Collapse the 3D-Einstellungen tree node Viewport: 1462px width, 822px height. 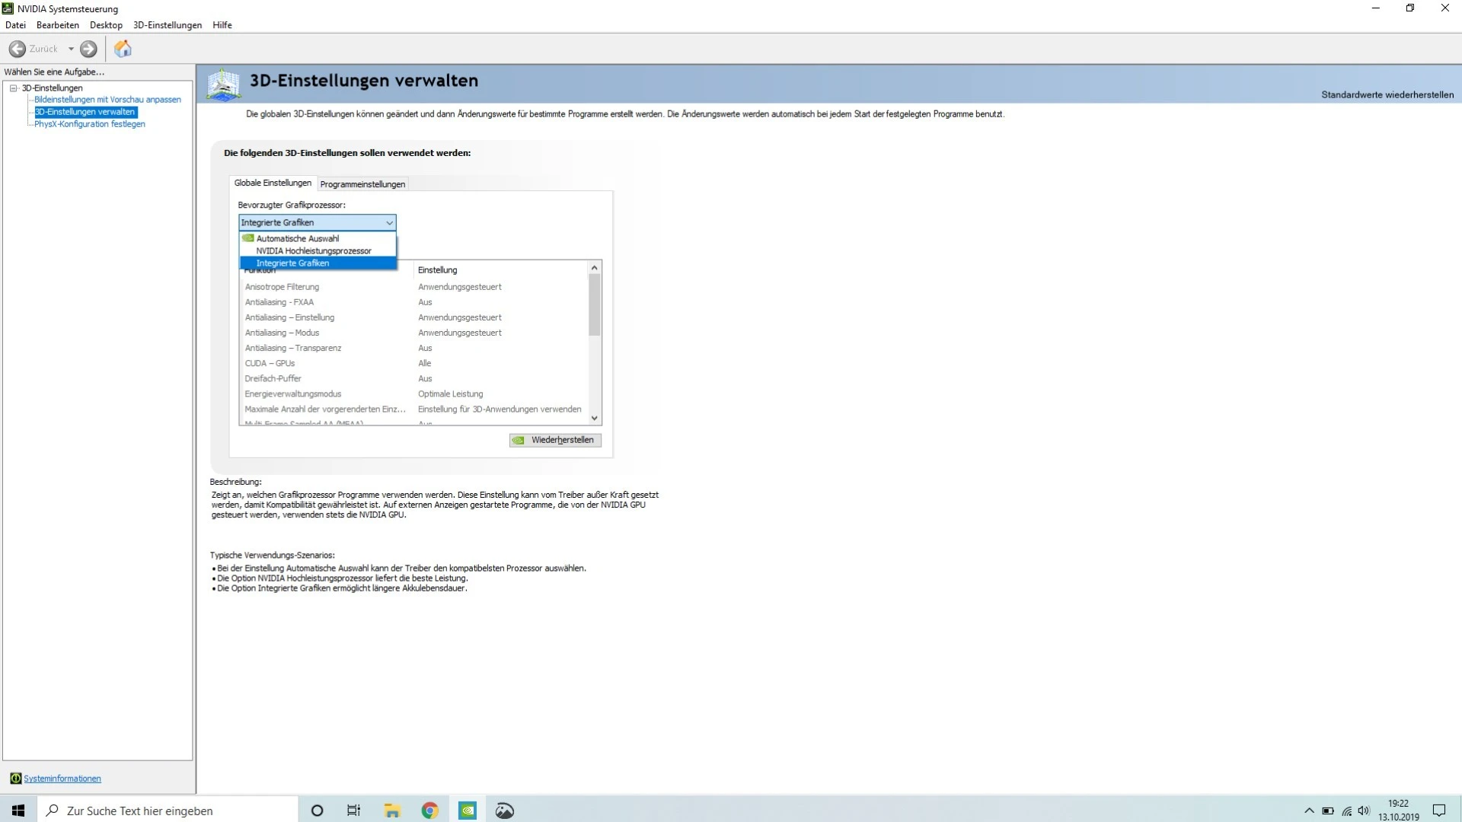(x=14, y=88)
